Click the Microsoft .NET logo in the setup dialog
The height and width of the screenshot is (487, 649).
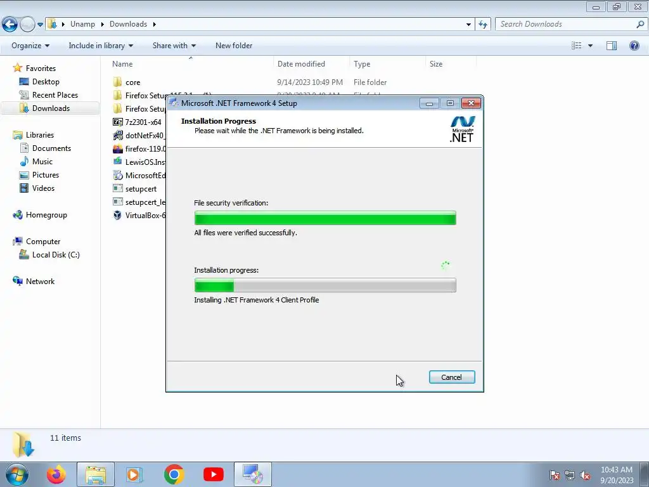(462, 129)
